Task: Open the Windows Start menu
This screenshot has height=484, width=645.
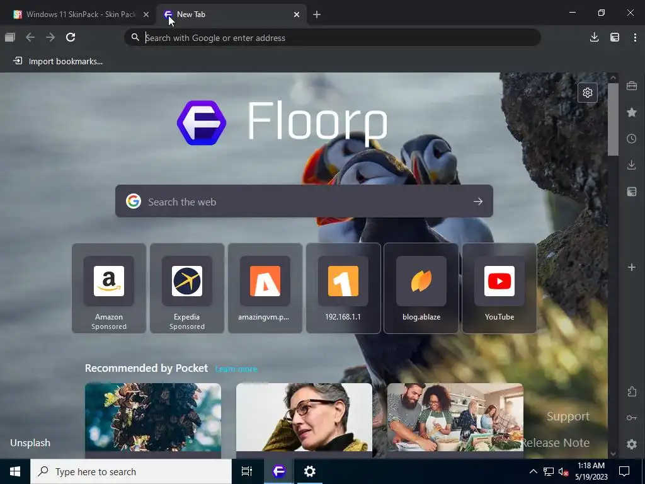Action: click(15, 471)
